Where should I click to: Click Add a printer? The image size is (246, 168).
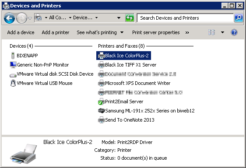(x=56, y=32)
